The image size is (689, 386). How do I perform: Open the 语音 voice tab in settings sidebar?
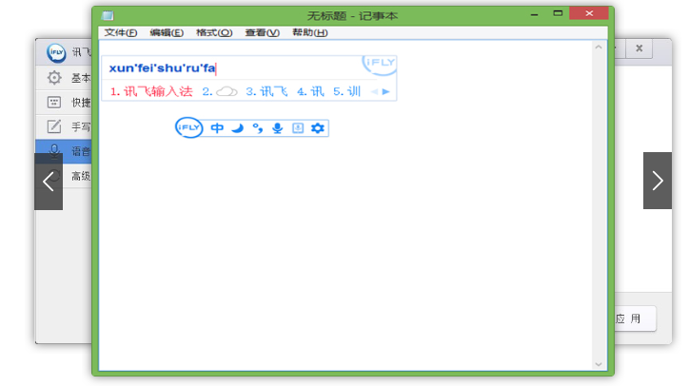[x=64, y=151]
